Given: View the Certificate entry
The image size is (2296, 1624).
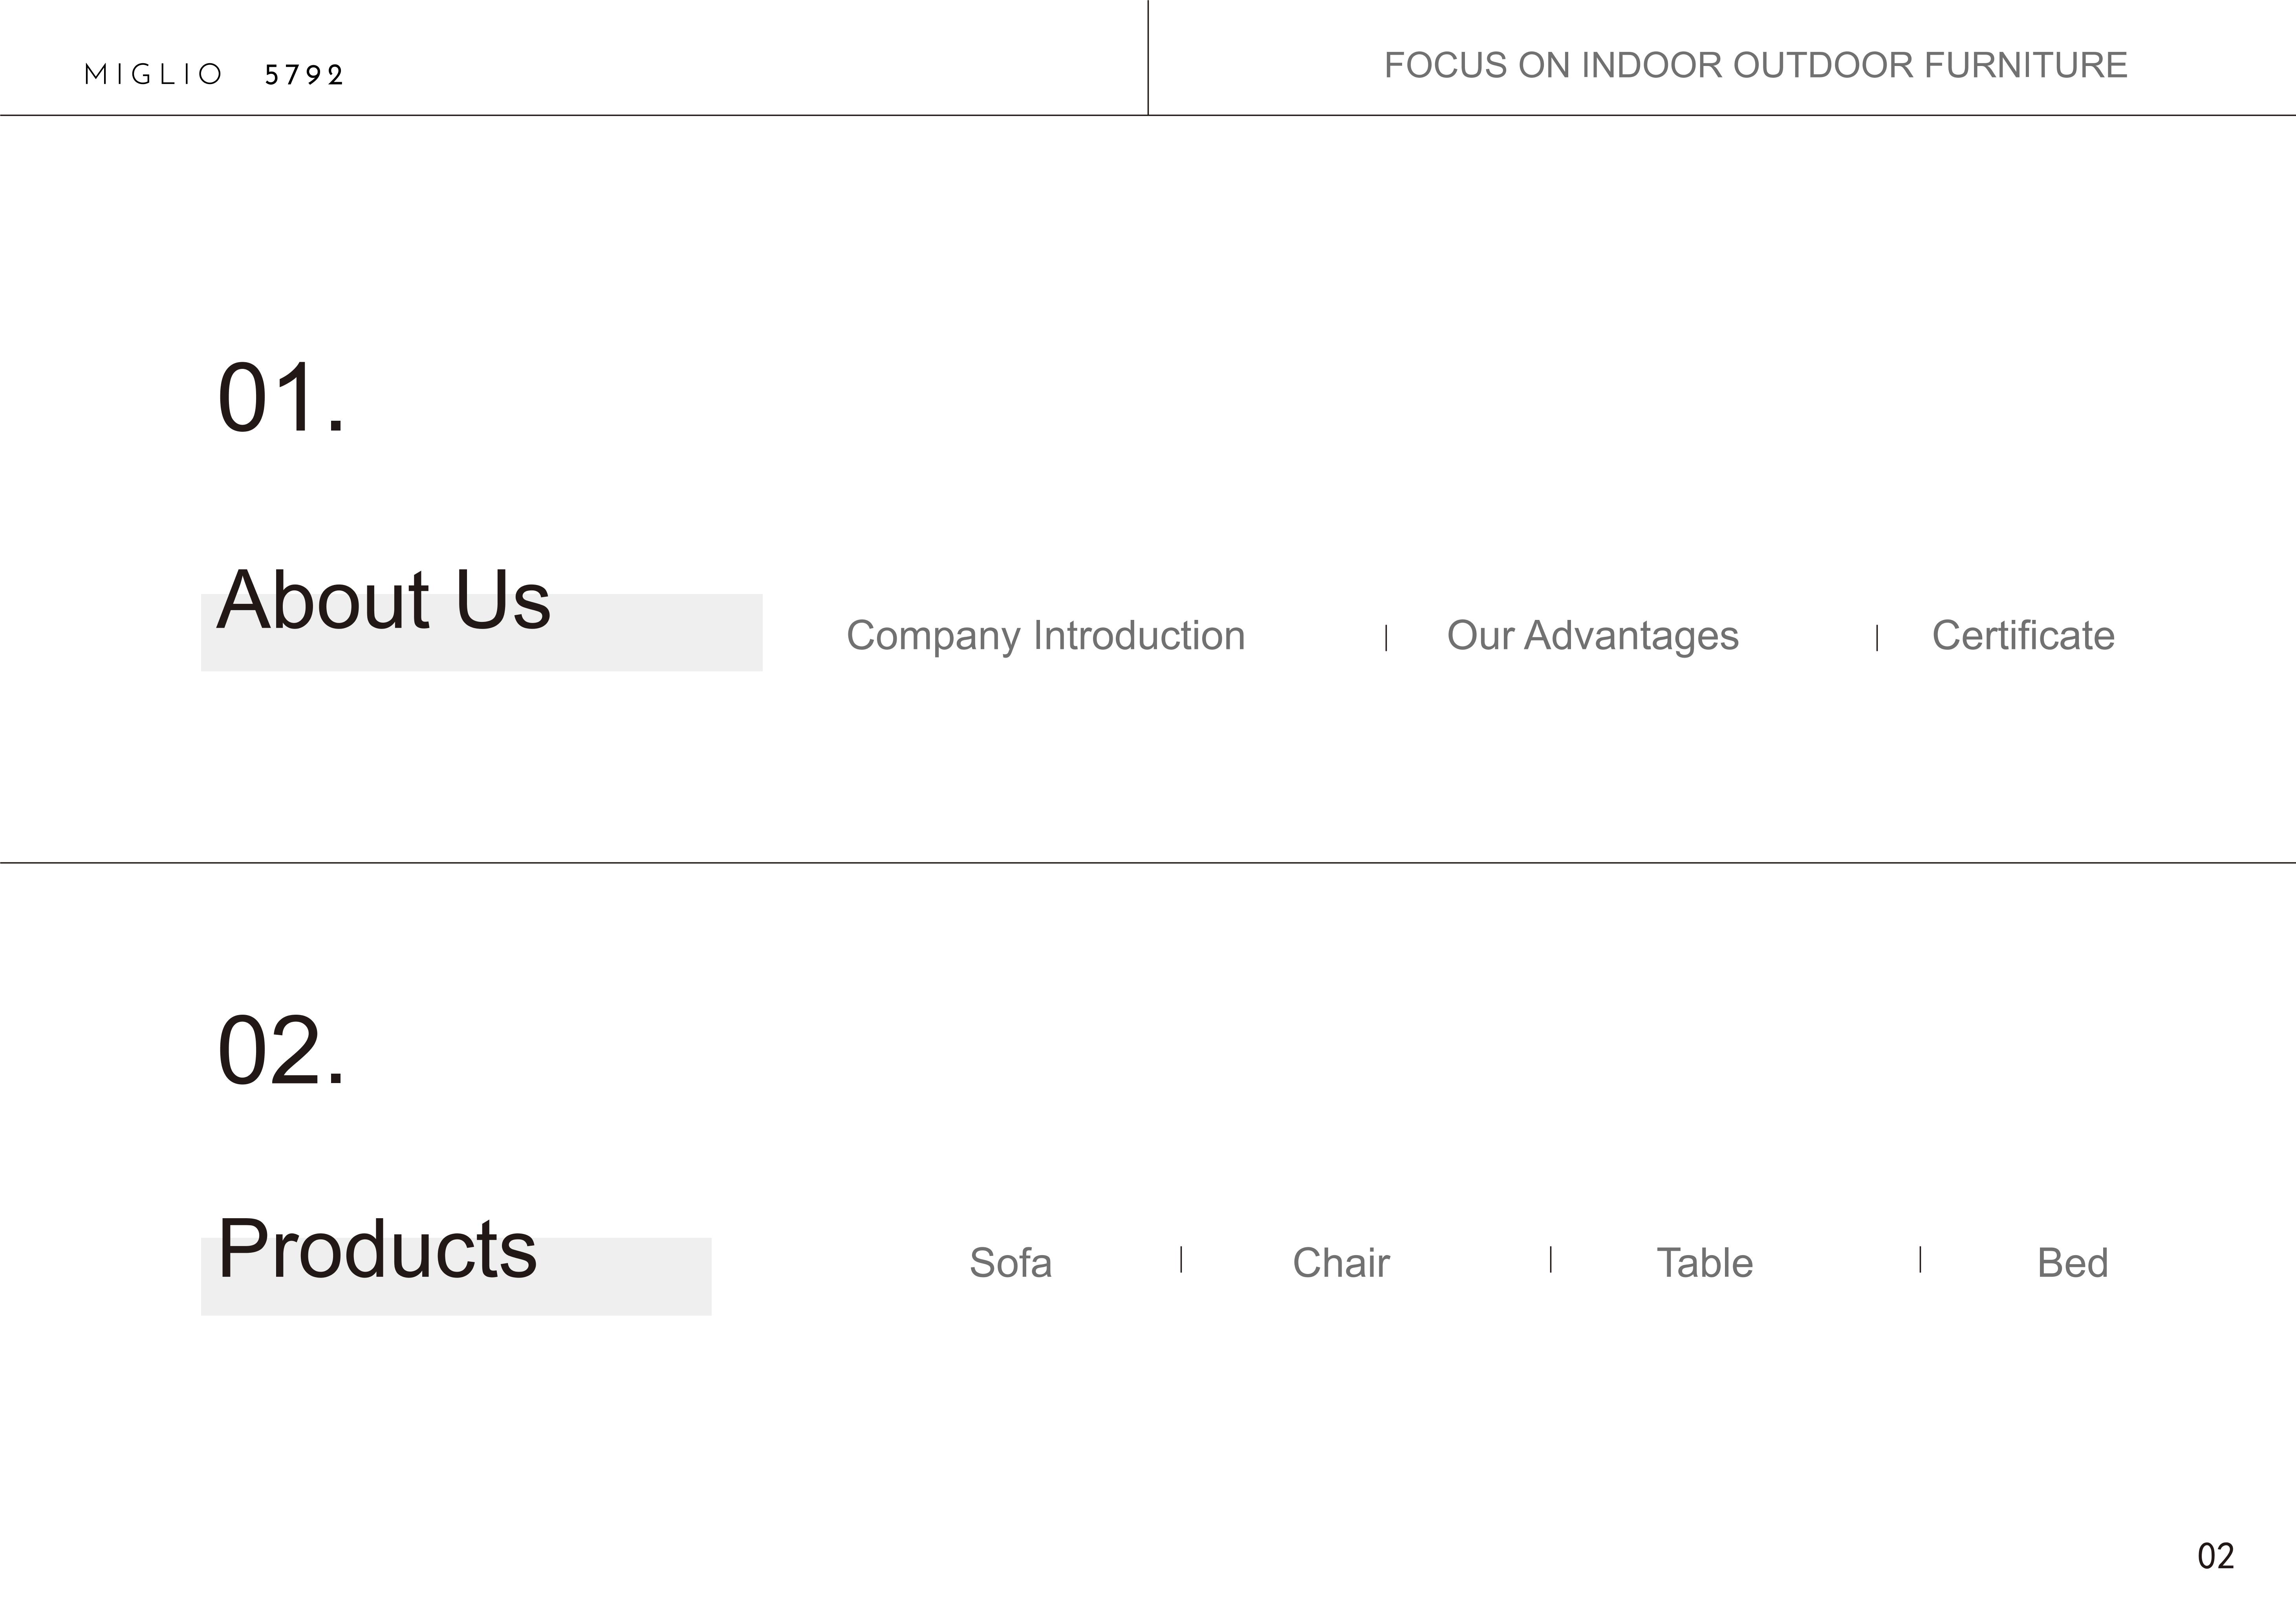Looking at the screenshot, I should [x=2022, y=636].
